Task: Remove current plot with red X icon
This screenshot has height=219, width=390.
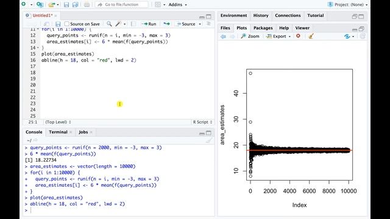Action: (298, 36)
